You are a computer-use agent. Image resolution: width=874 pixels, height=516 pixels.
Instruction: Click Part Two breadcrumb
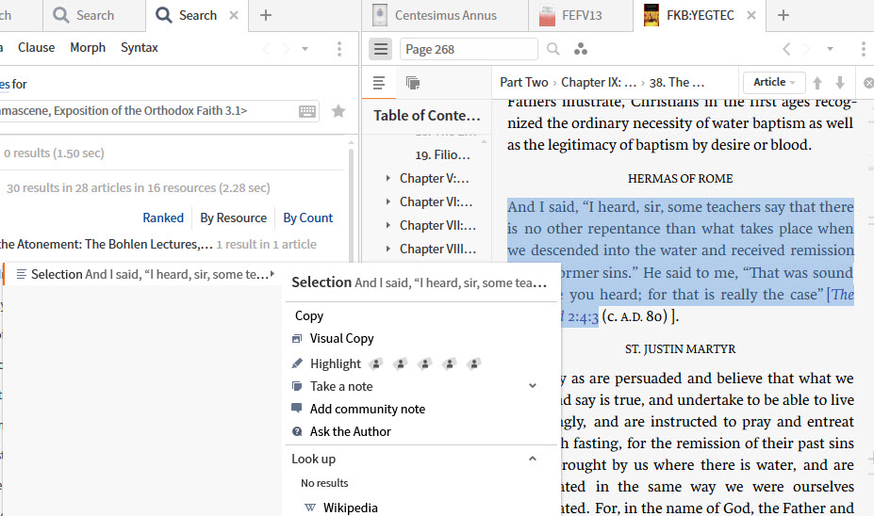click(x=524, y=82)
